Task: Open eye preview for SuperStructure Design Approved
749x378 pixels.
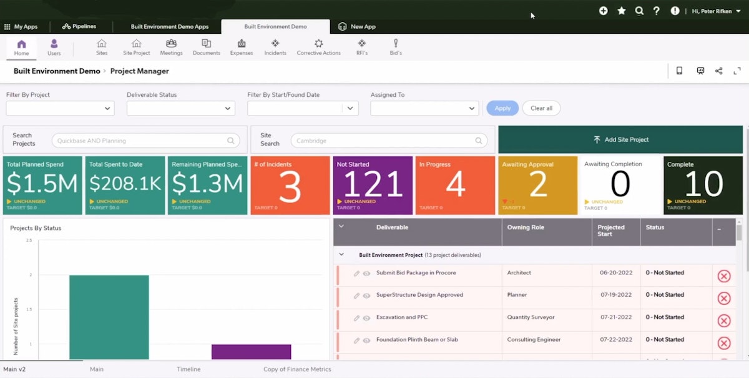Action: [x=366, y=295]
